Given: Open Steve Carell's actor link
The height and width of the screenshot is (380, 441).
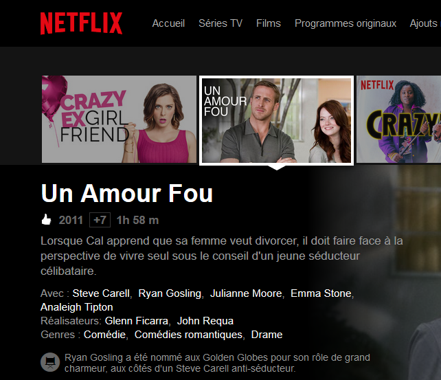Looking at the screenshot, I should point(101,293).
